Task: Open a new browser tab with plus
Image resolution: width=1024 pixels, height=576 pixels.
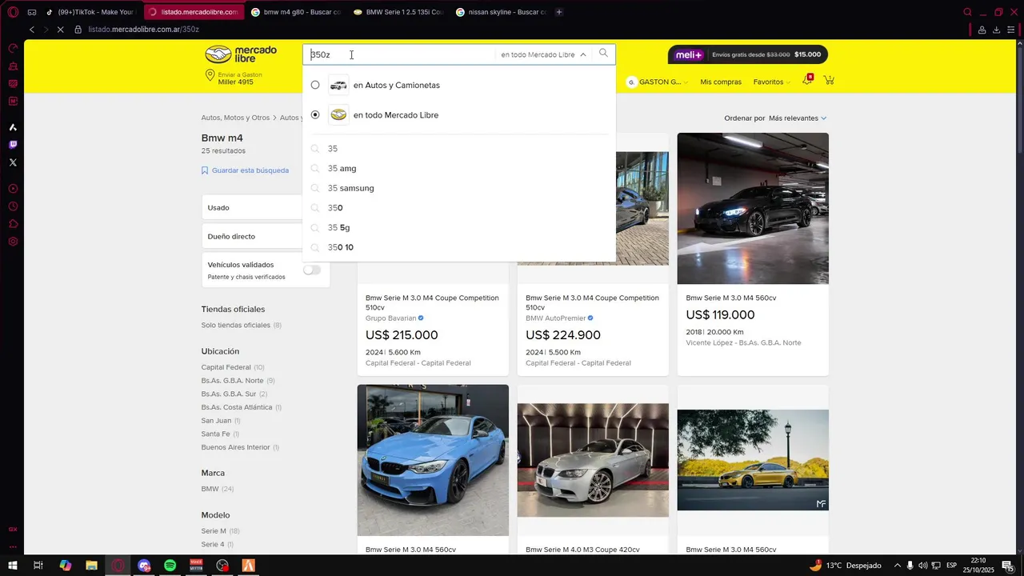Action: 559,12
